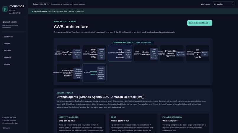Viewport: 238px width, 133px height.
Task: Select DynamoDB: thread + approvals component
Action: click(x=172, y=53)
